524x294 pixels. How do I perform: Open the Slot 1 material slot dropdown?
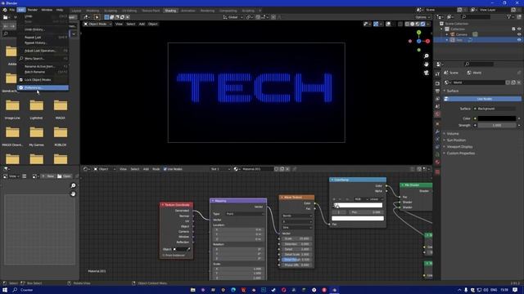[220, 169]
